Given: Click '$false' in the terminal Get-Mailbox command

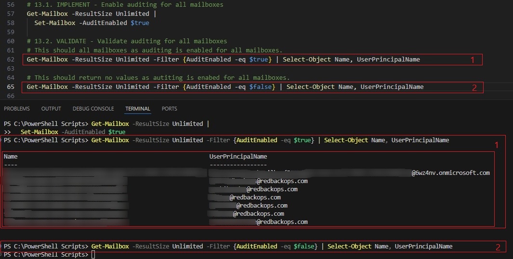Looking at the screenshot, I should point(303,247).
